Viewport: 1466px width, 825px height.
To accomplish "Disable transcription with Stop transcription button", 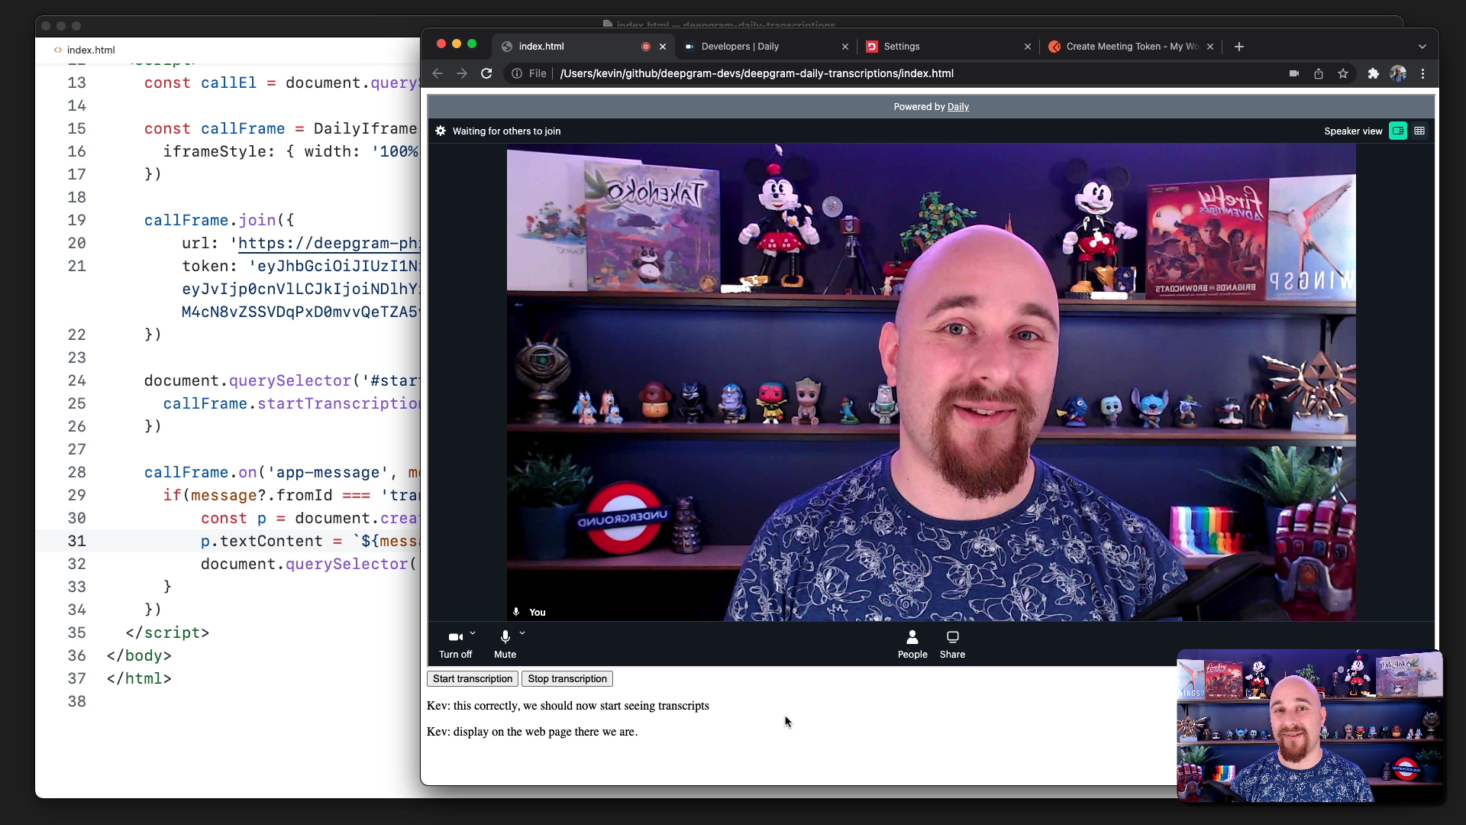I will [x=567, y=678].
